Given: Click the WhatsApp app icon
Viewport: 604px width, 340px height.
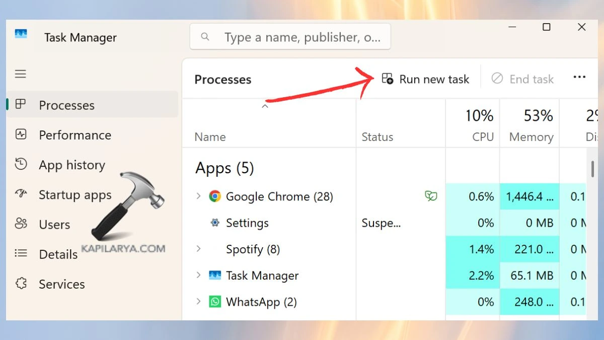Looking at the screenshot, I should click(x=215, y=302).
